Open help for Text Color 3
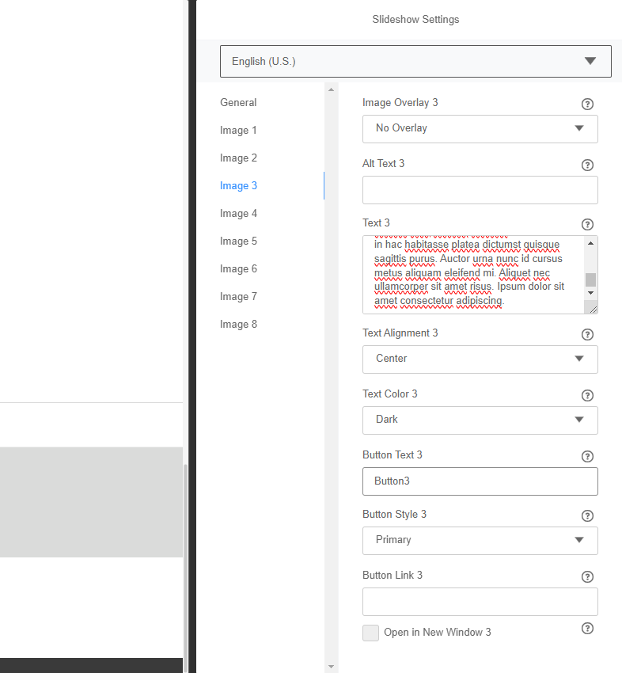This screenshot has width=622, height=673. (x=587, y=395)
